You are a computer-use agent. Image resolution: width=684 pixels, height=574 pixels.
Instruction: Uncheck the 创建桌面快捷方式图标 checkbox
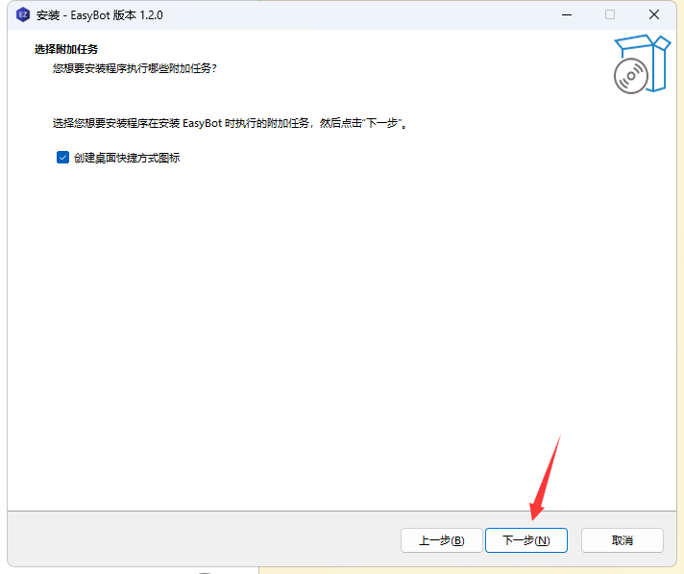(x=62, y=157)
